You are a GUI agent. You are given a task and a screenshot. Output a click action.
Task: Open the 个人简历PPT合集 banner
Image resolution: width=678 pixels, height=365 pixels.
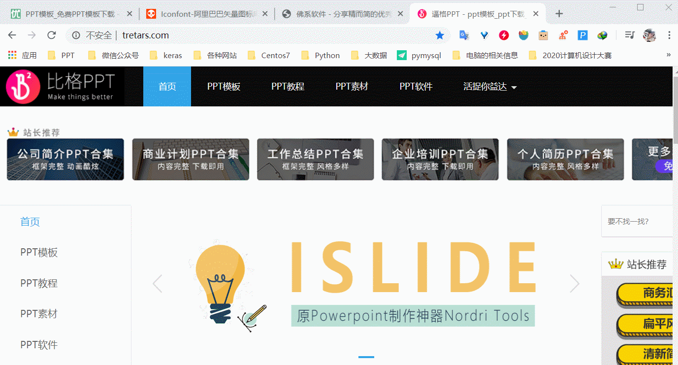(565, 159)
